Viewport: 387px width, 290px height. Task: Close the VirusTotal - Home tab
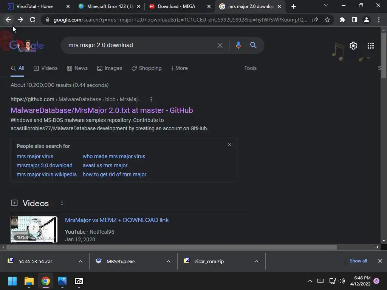click(x=68, y=7)
